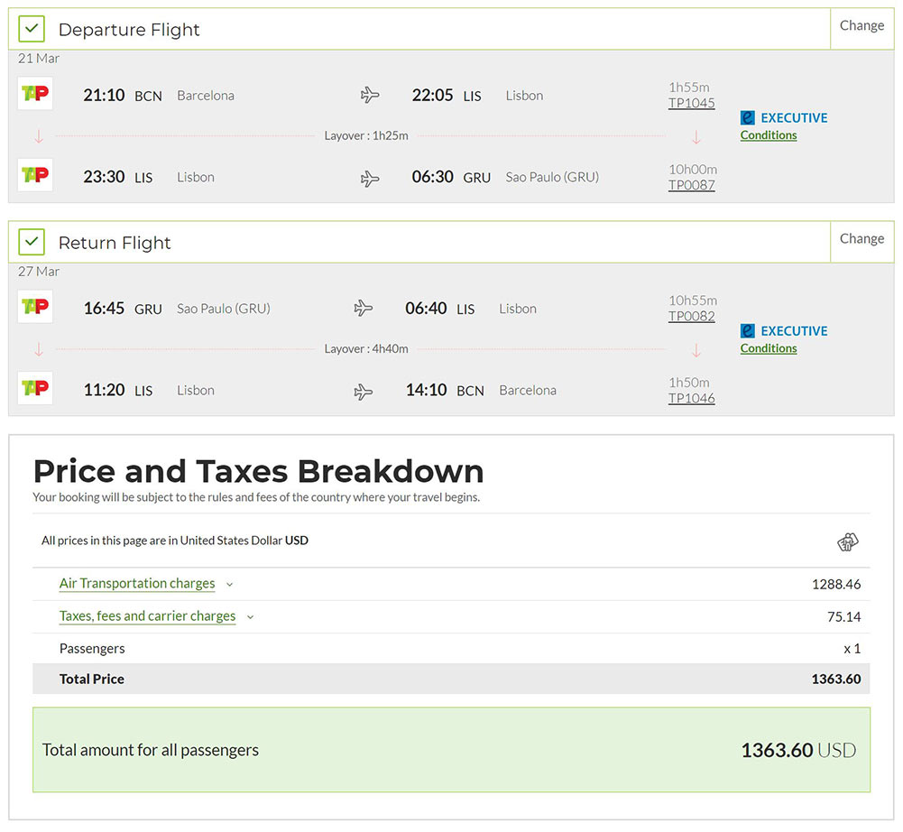Click TAP logo on Sao Paulo 16:45 flight
This screenshot has height=832, width=903.
coord(35,307)
